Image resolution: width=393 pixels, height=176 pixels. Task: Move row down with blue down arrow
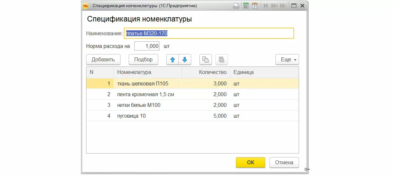[185, 60]
